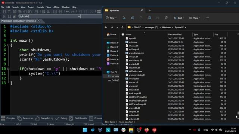This screenshot has width=239, height=134.
Task: Open the Tools menu in Dev-C++
Action: click(x=49, y=7)
